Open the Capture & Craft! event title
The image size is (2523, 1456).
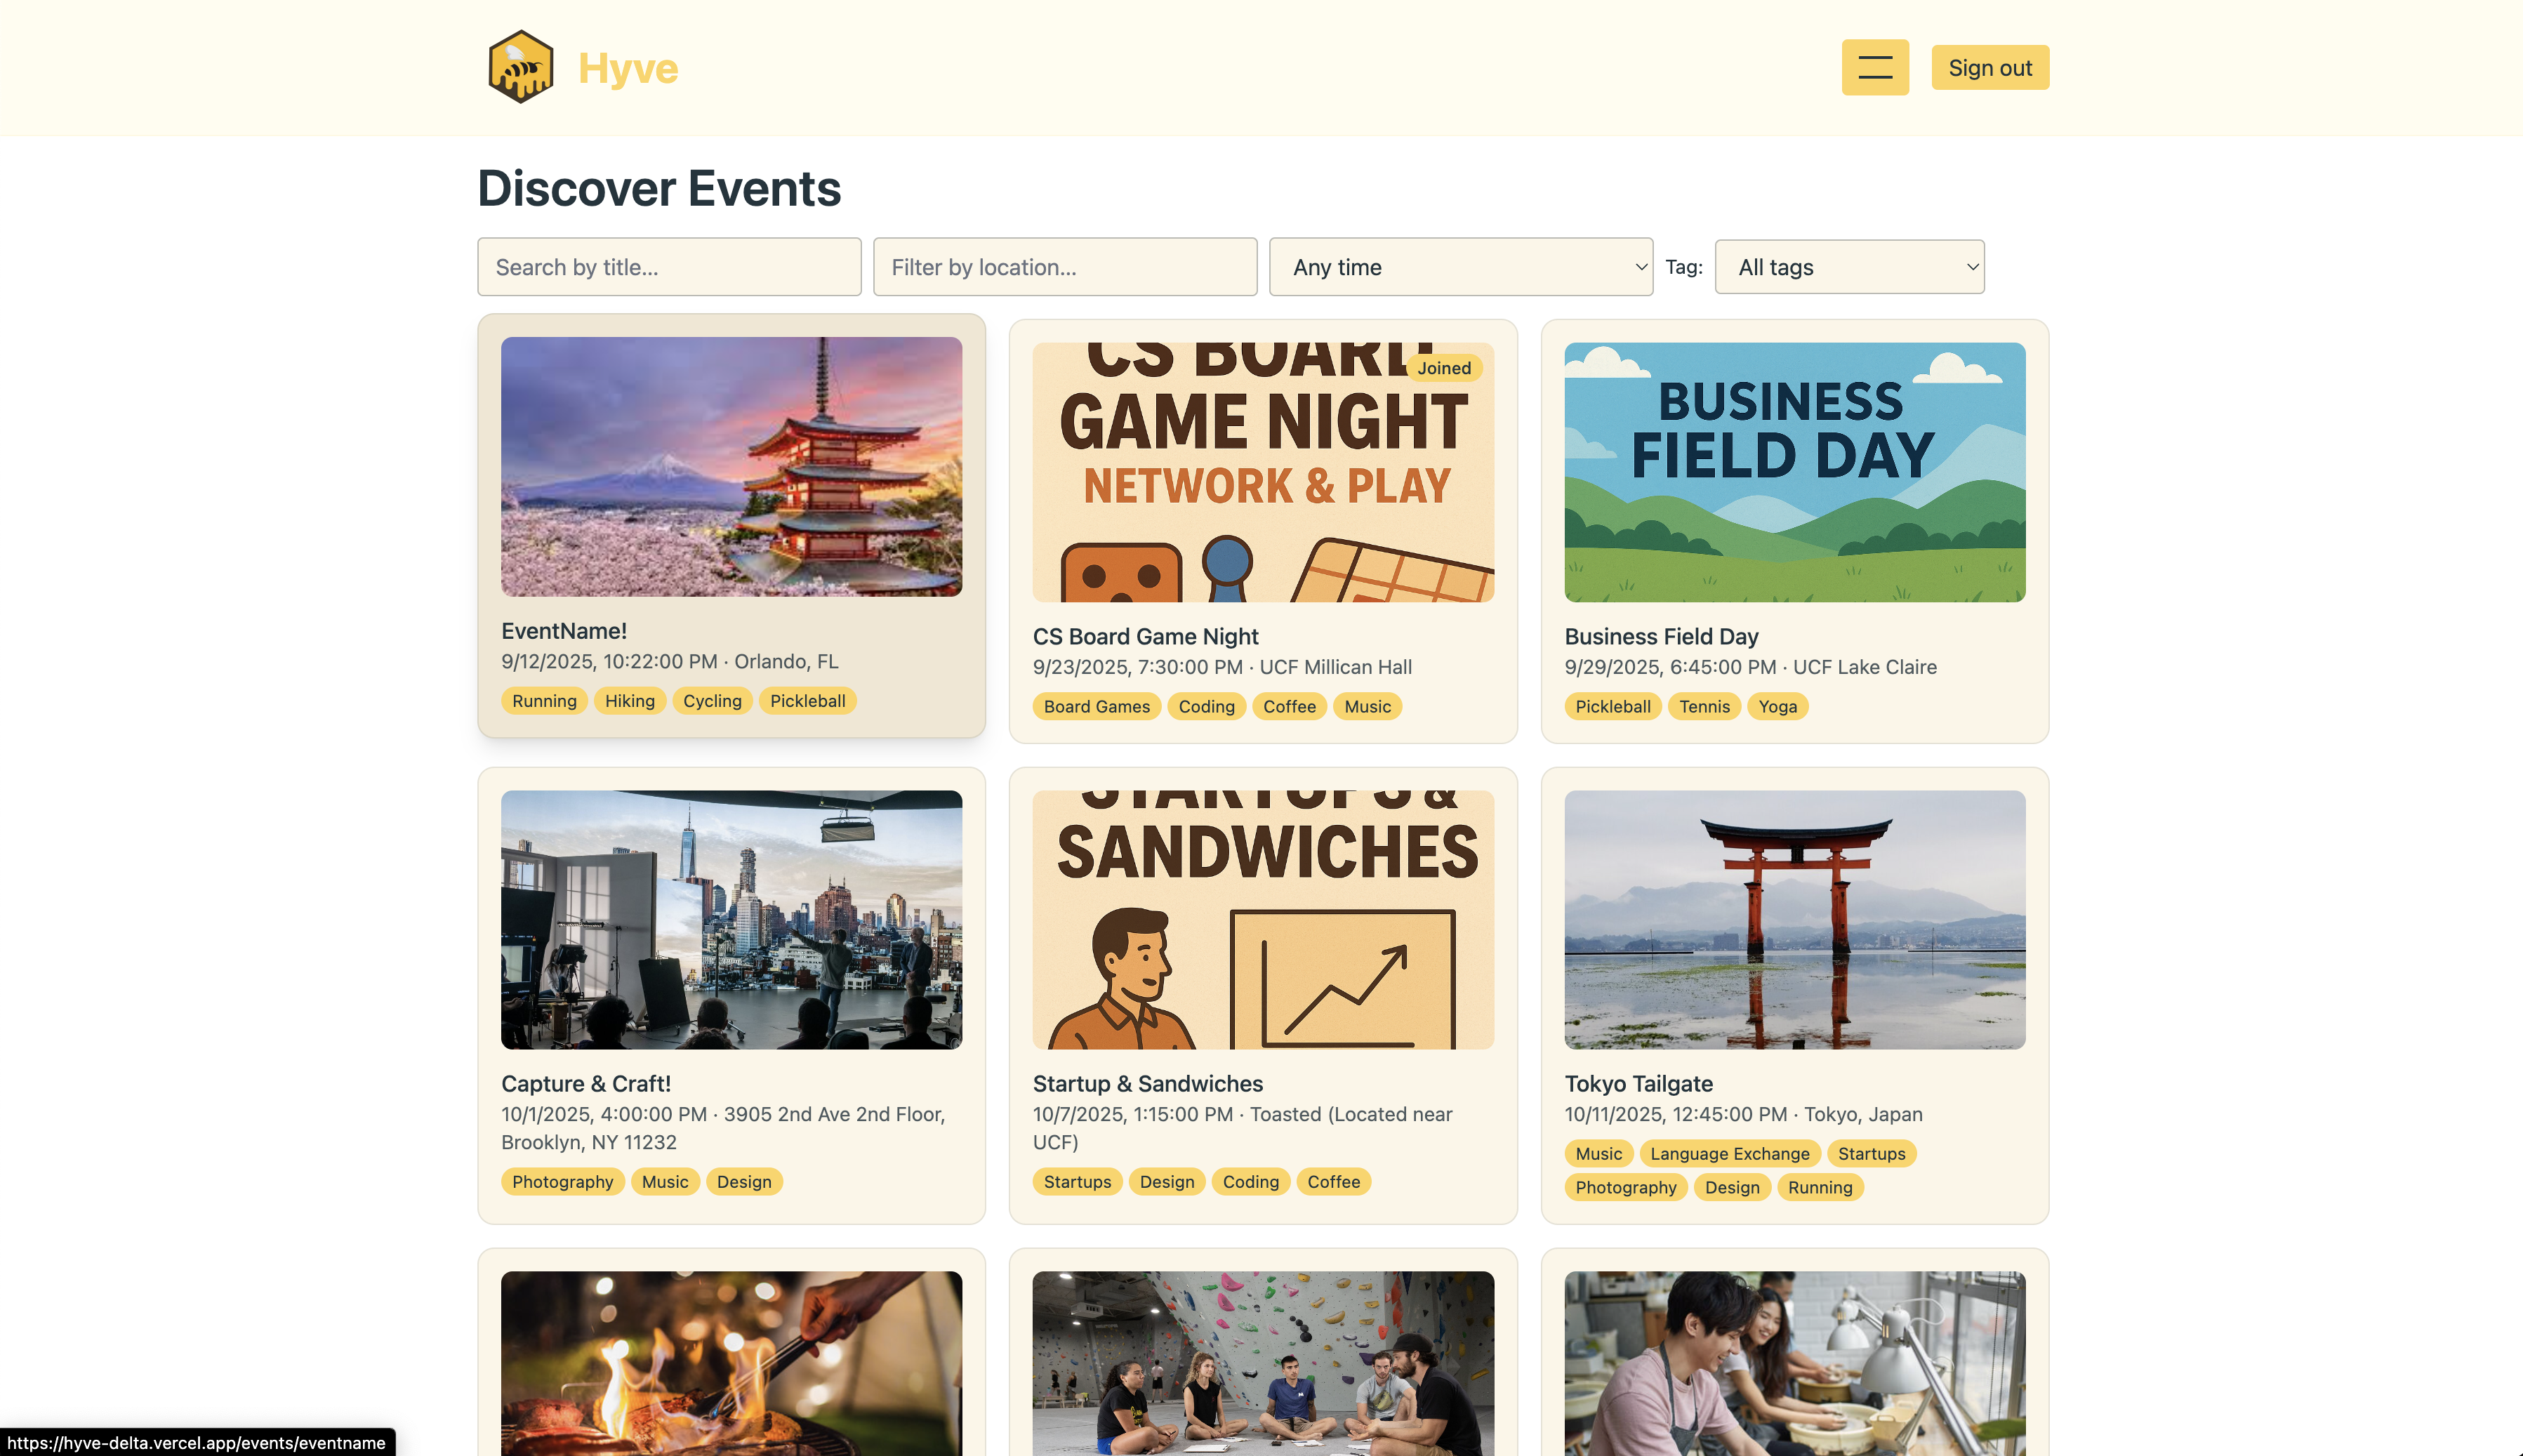click(x=586, y=1083)
